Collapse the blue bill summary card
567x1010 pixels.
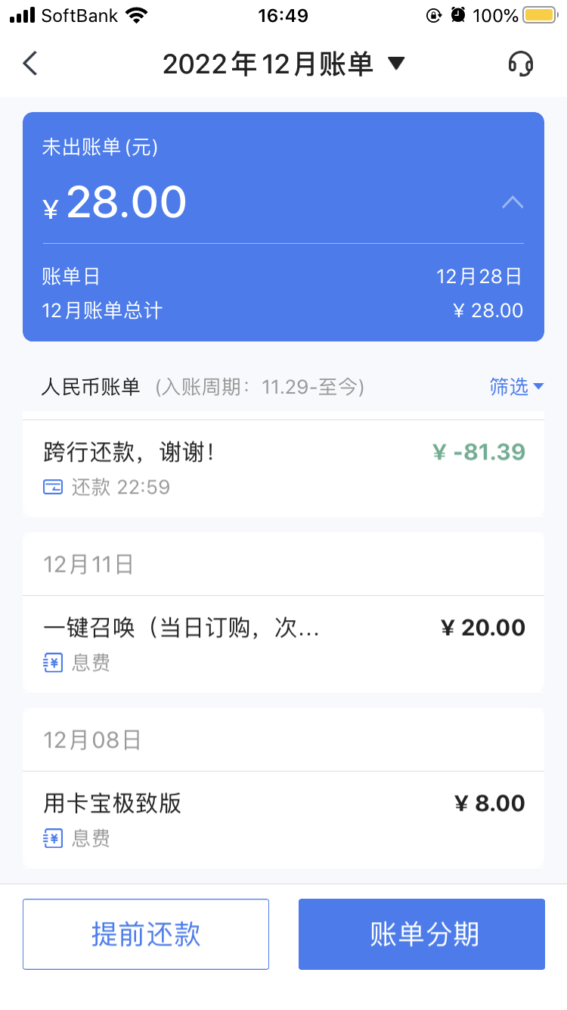(513, 202)
